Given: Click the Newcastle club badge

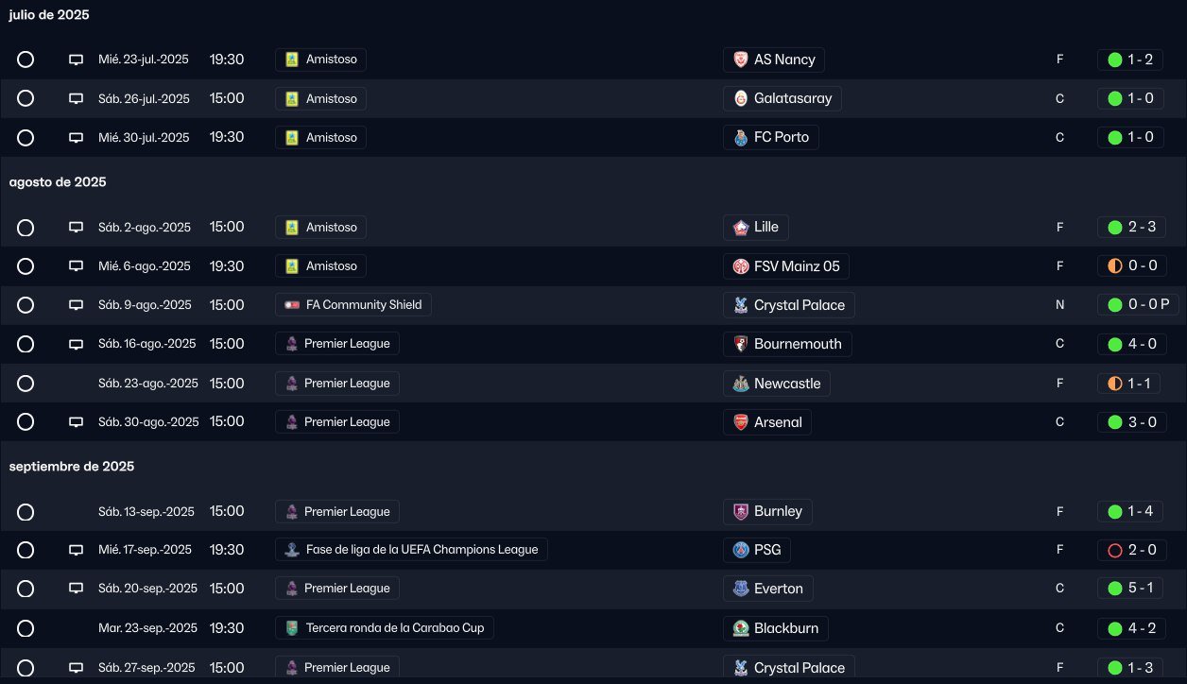Looking at the screenshot, I should click(741, 384).
